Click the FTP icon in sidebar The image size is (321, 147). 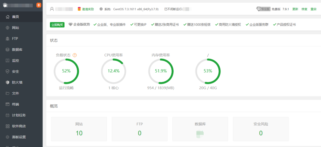click(x=8, y=39)
